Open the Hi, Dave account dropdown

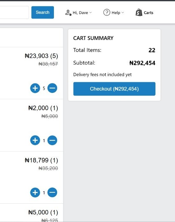(79, 13)
